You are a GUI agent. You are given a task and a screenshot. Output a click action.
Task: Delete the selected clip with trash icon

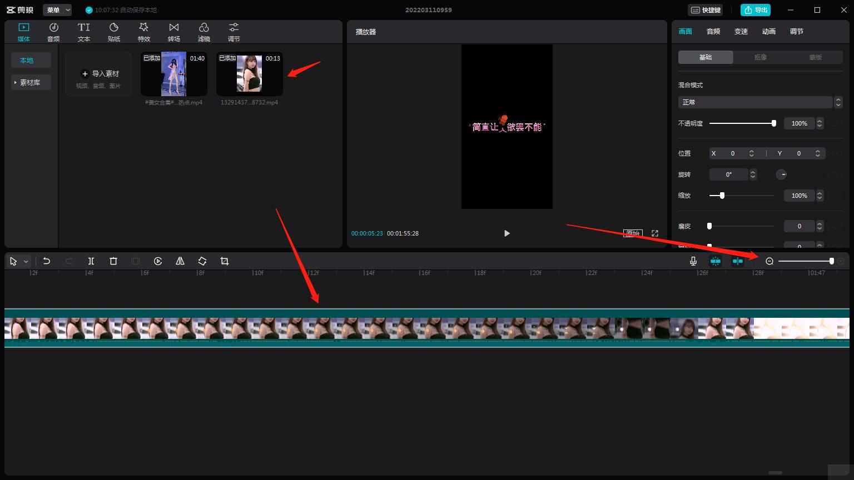[113, 261]
